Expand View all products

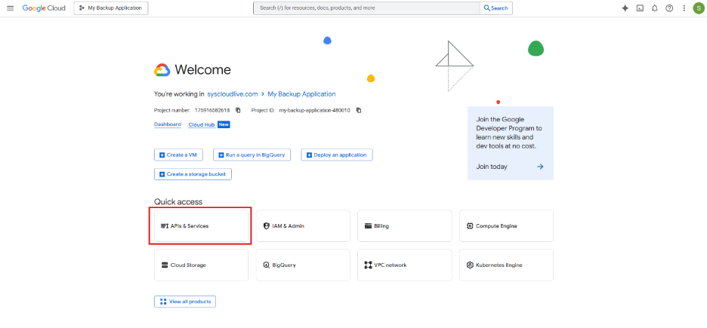pyautogui.click(x=185, y=302)
